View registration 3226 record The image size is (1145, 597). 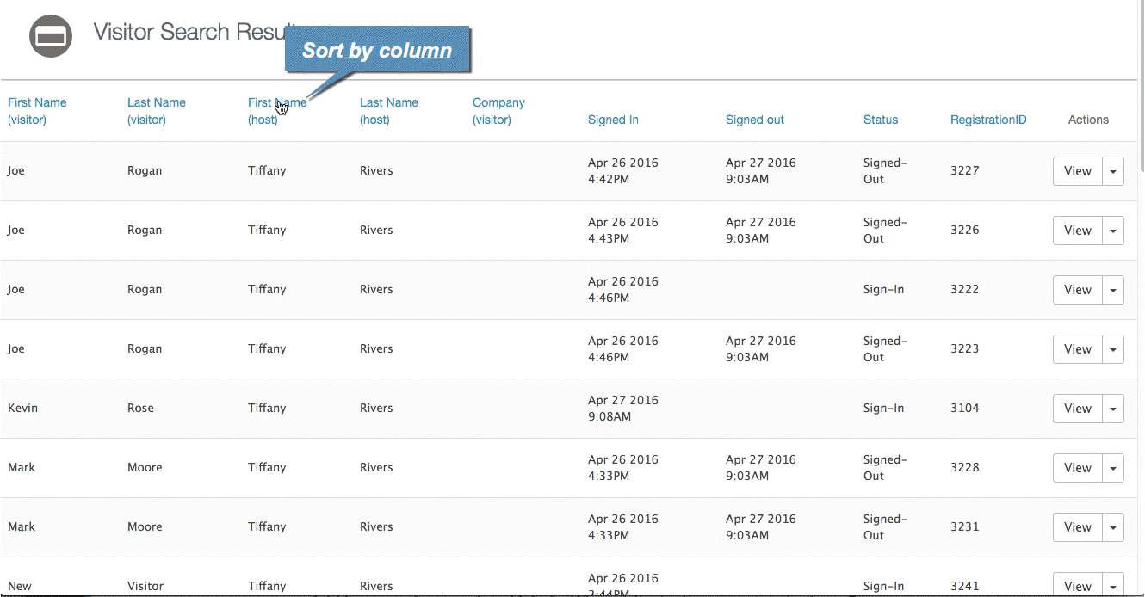click(x=1077, y=231)
